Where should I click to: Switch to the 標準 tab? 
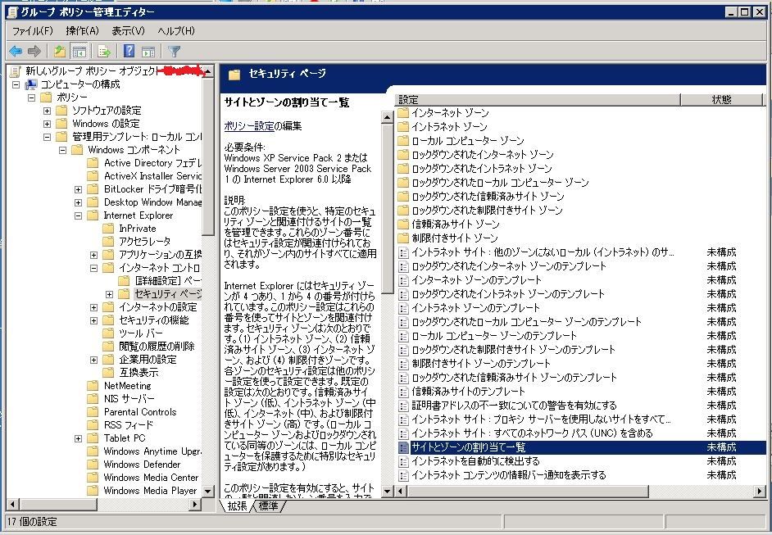coord(268,506)
